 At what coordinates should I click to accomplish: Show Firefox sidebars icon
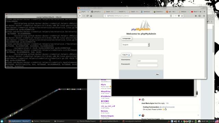tap(199, 16)
